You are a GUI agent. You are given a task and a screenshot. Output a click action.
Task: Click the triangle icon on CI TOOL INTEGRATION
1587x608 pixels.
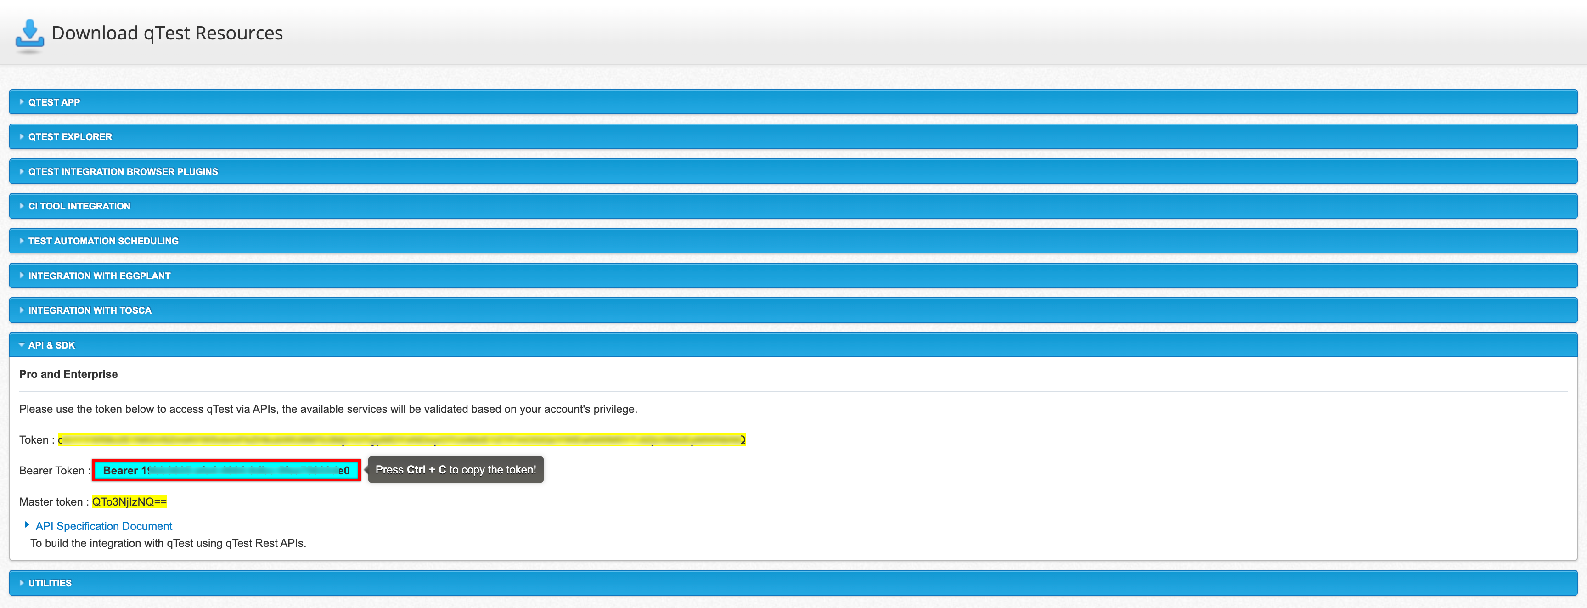pos(22,206)
